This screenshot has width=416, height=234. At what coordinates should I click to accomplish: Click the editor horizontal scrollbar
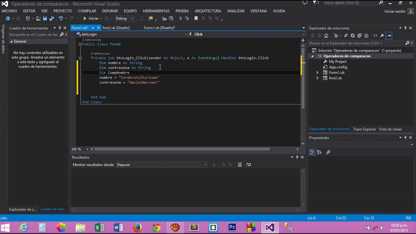[x=182, y=149]
